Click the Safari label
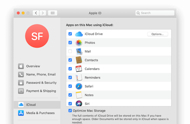This screenshot has width=190, height=124. (x=89, y=86)
